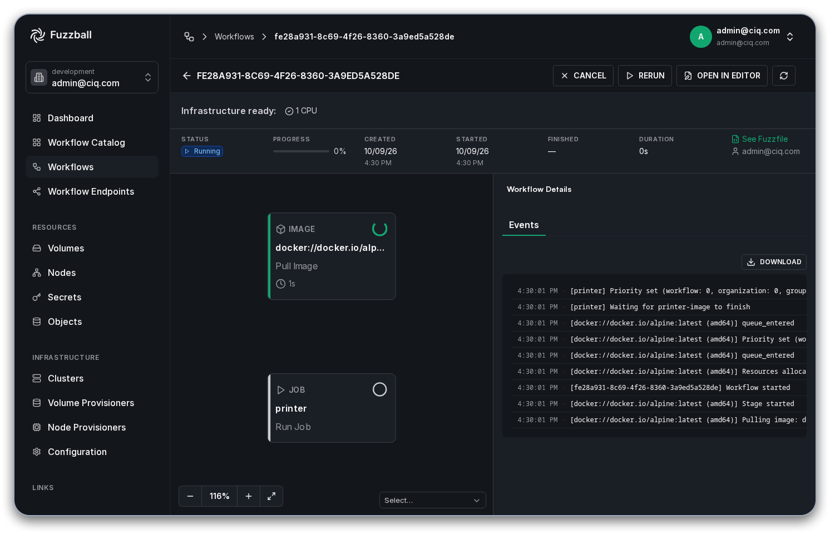Cancel the running workflow
The height and width of the screenshot is (534, 830).
583,76
